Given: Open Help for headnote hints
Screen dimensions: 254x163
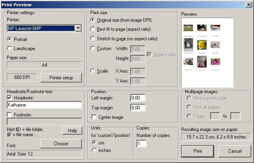Looking at the screenshot, I should (x=72, y=131).
